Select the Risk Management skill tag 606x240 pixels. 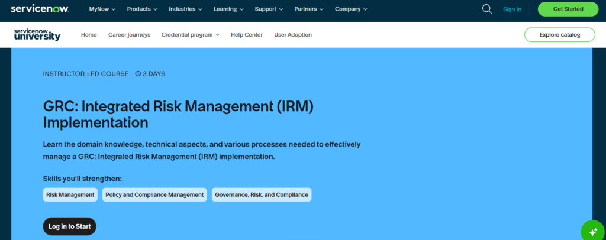[x=70, y=195]
